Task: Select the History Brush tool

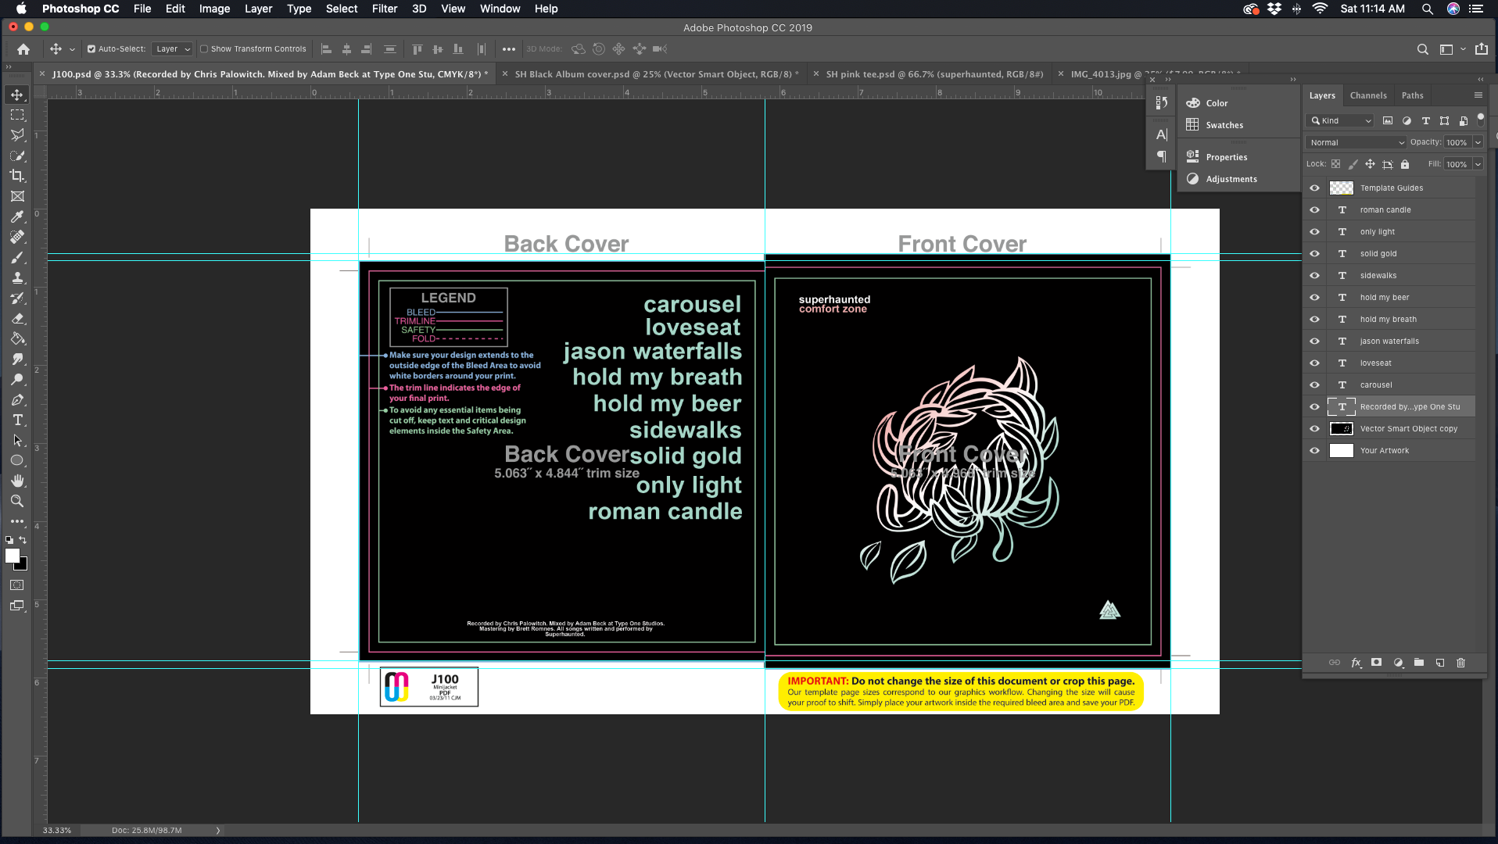Action: [17, 298]
